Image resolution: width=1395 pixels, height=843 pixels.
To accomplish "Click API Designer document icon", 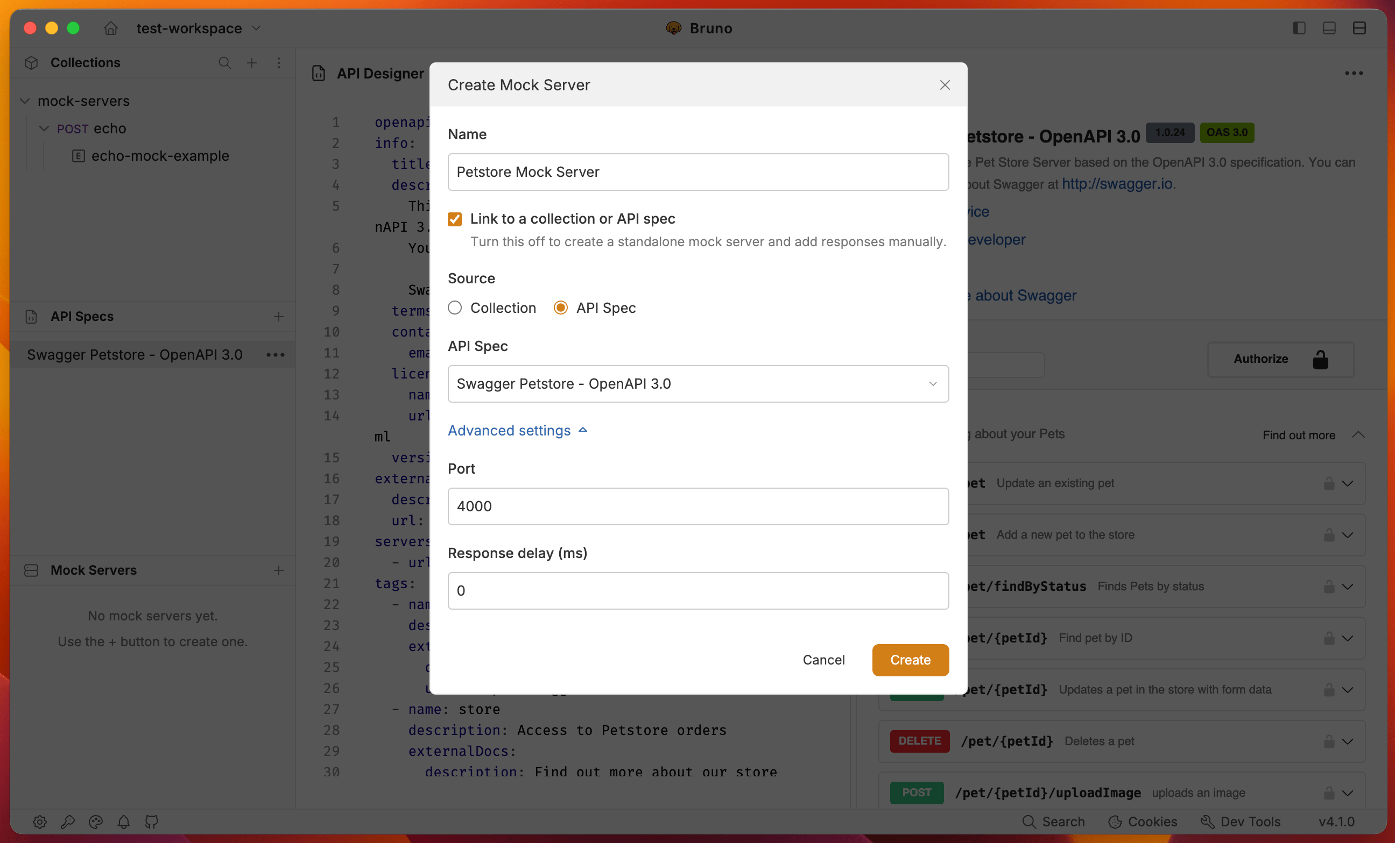I will click(x=319, y=74).
